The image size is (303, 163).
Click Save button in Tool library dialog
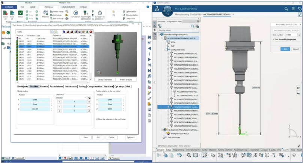point(86,137)
